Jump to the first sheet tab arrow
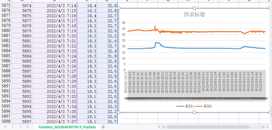Screen dimensions: 272x130 [6, 127]
